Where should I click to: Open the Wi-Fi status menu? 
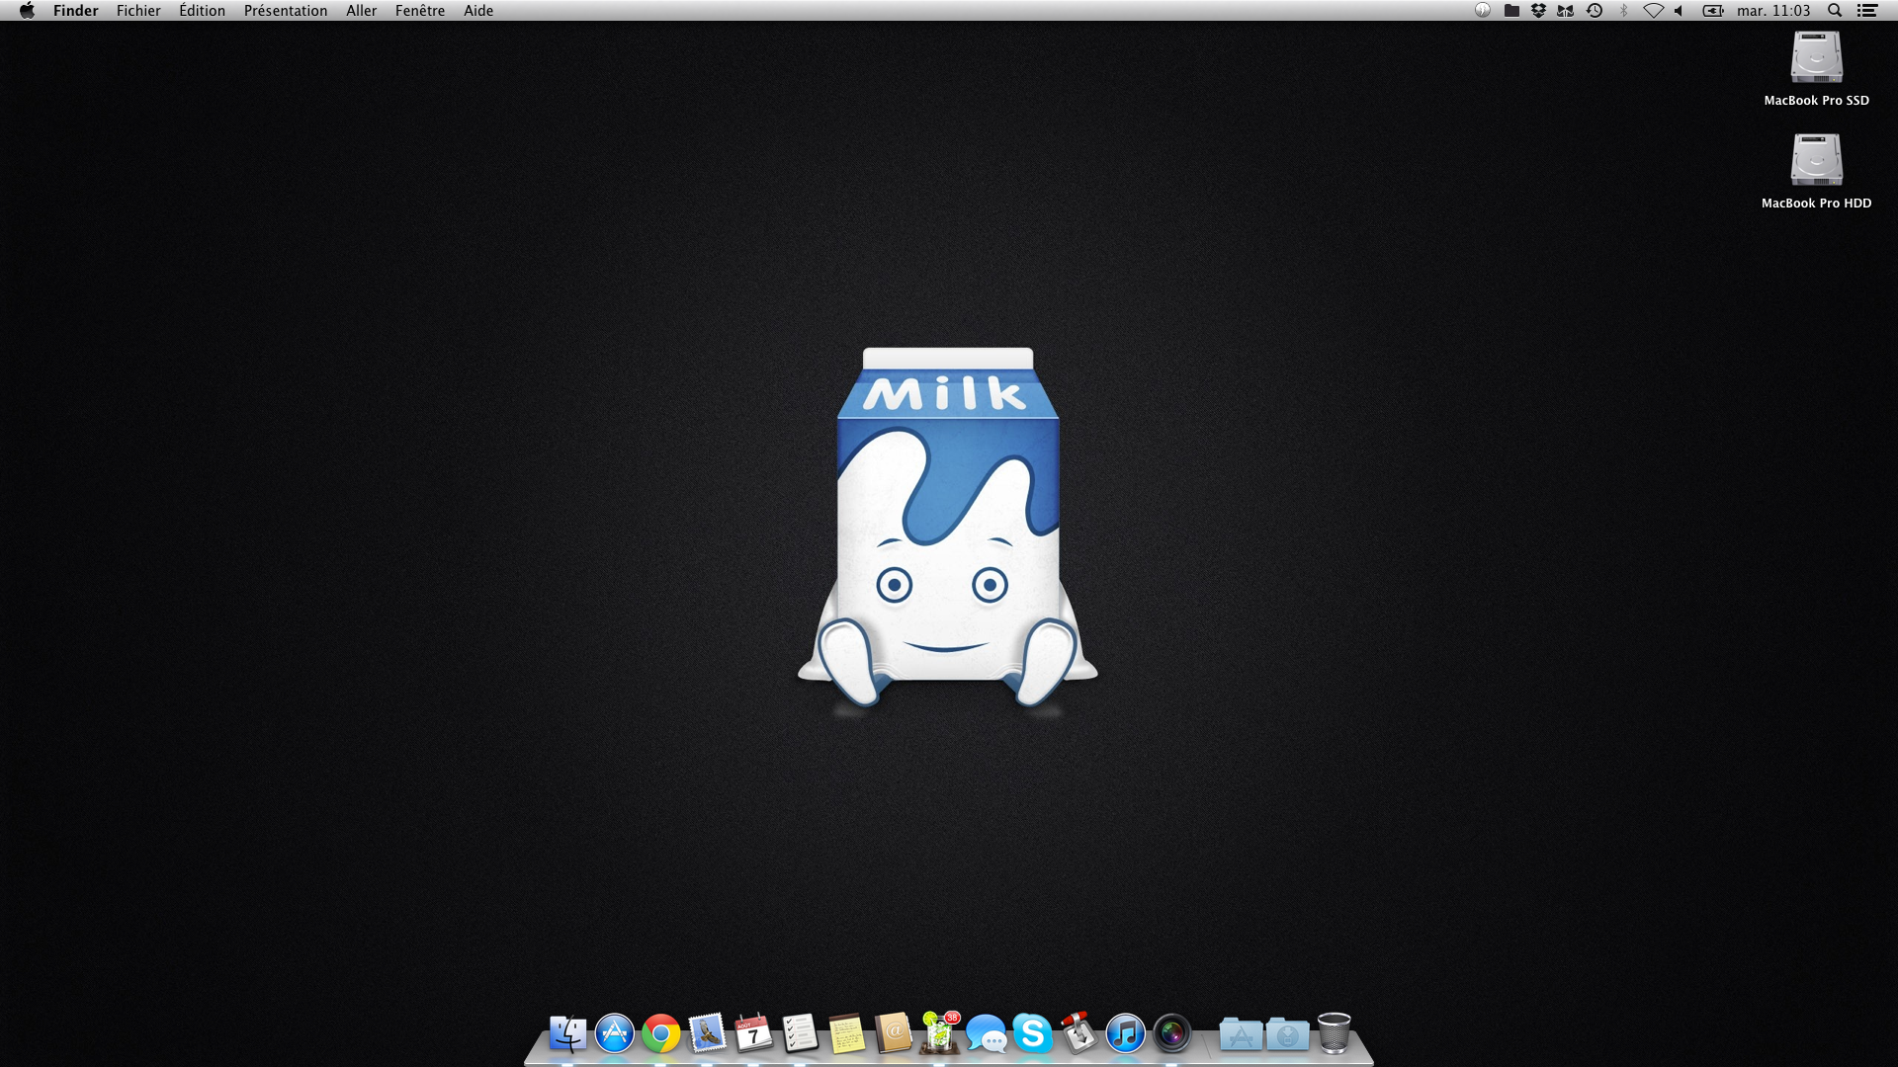[x=1653, y=11]
